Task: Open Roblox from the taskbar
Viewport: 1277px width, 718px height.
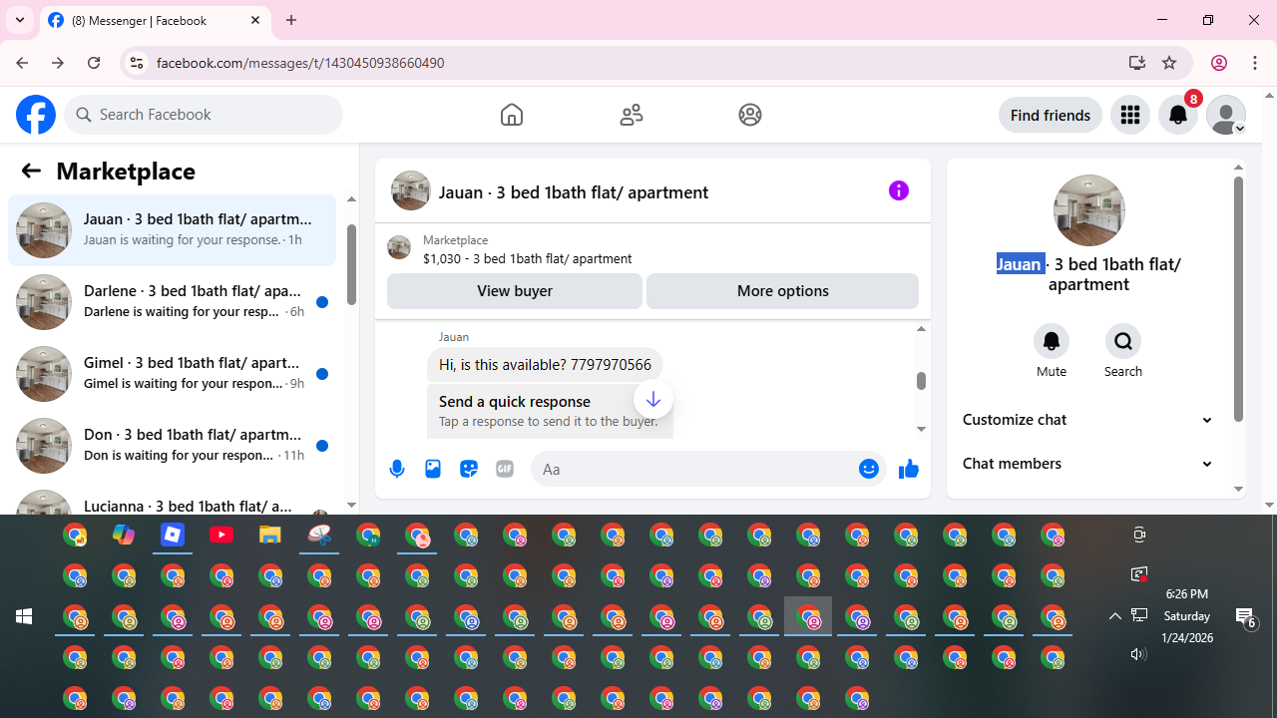Action: pos(173,536)
